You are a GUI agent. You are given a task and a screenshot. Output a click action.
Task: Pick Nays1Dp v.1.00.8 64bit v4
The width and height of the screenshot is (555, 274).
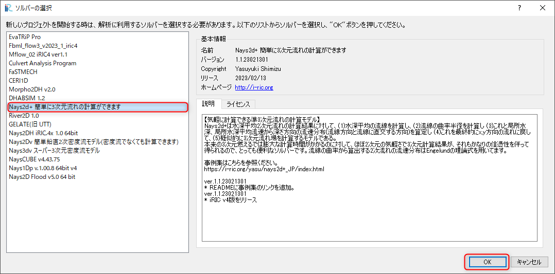click(x=97, y=168)
